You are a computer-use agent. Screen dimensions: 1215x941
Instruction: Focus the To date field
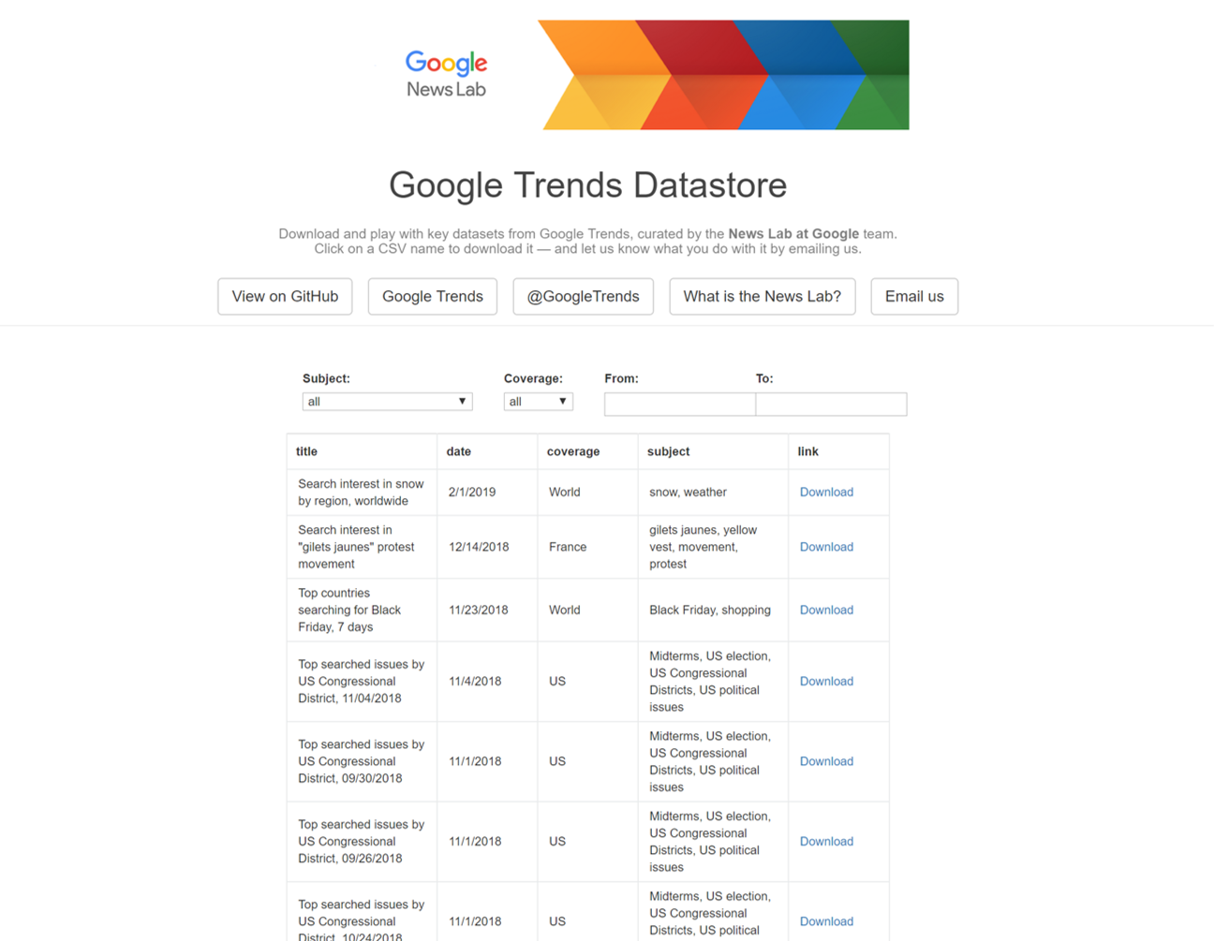click(x=831, y=404)
